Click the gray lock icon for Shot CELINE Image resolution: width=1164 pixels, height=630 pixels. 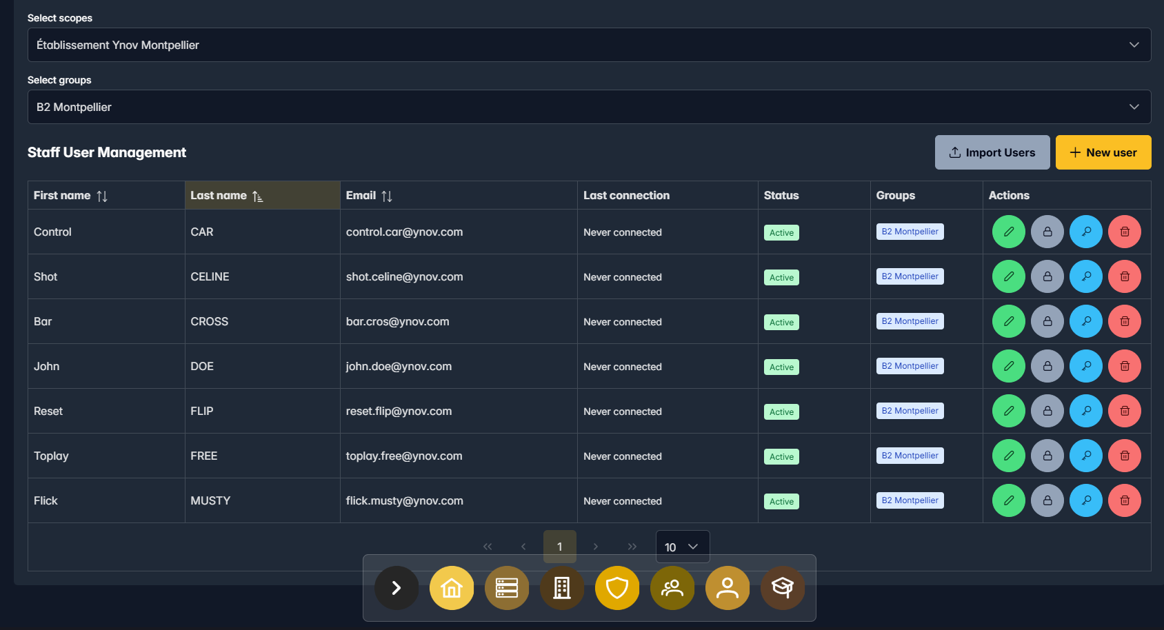(1047, 276)
